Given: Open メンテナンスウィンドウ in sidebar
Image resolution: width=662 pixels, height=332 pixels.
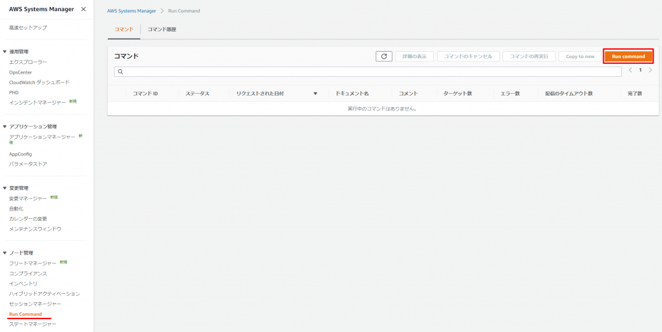Looking at the screenshot, I should pos(35,229).
